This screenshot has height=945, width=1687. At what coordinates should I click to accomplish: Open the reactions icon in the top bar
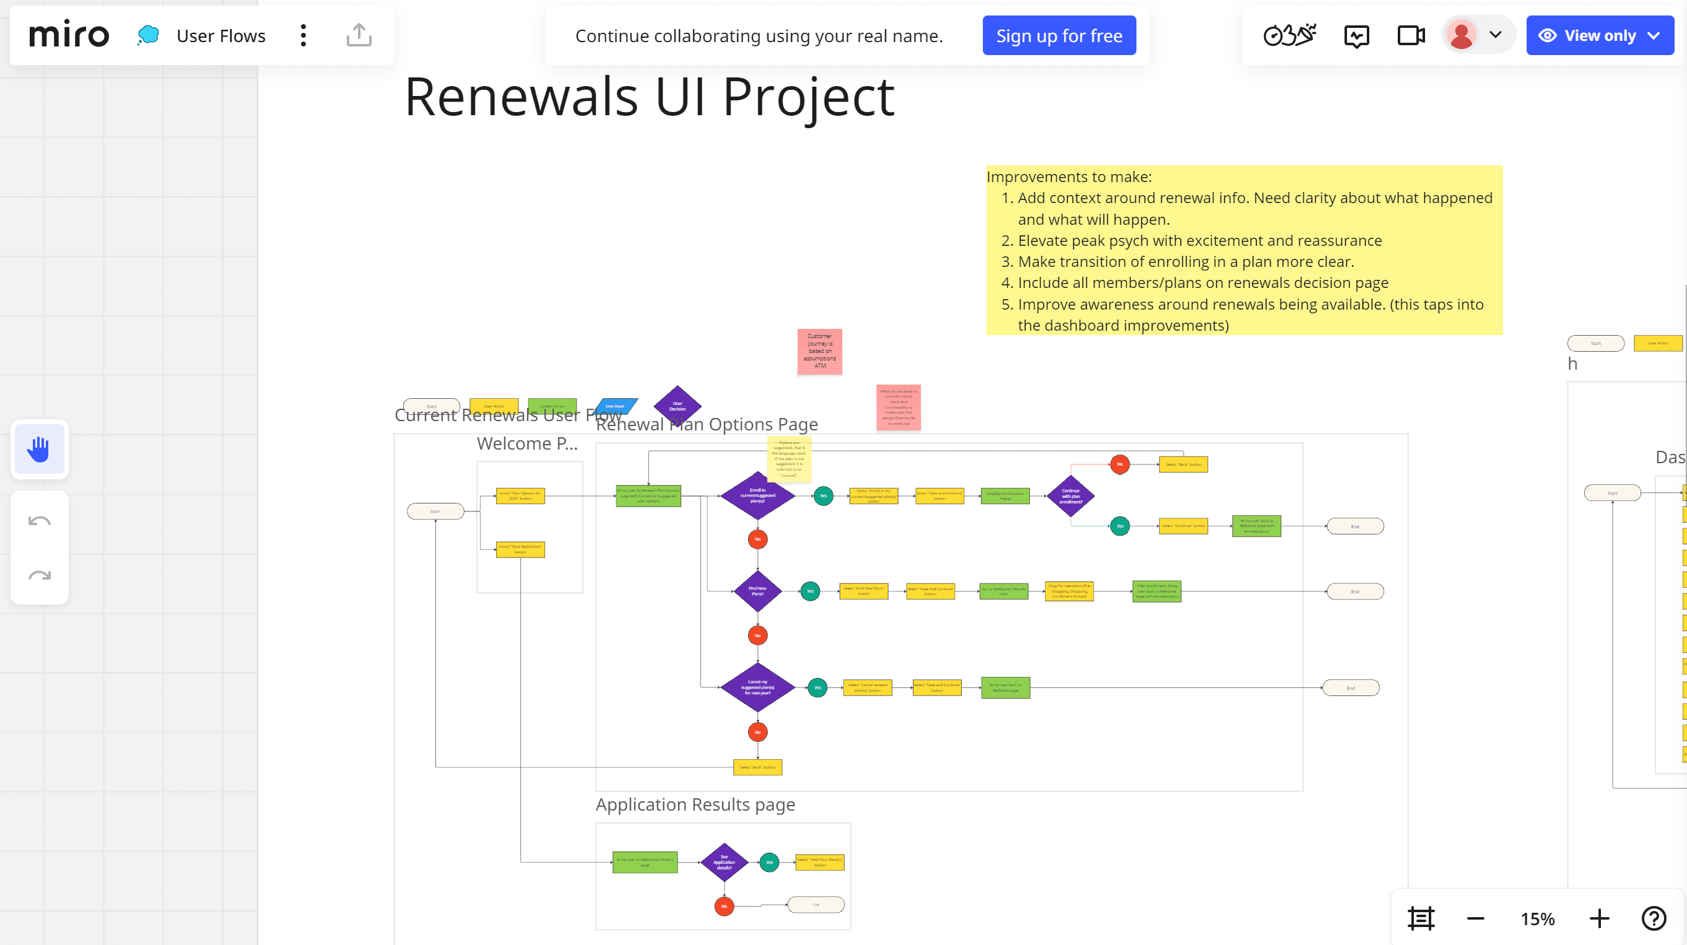[x=1356, y=36]
